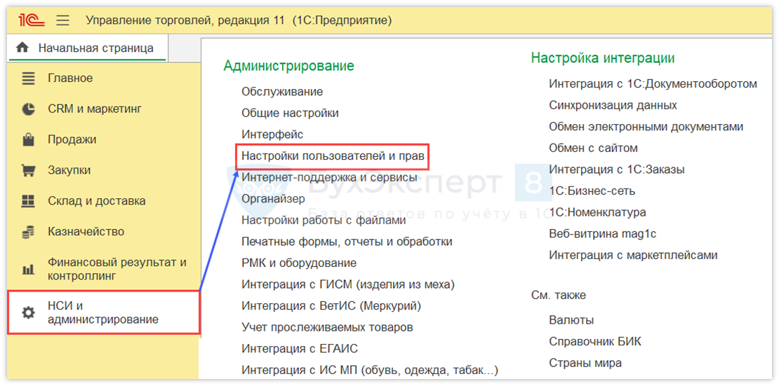The width and height of the screenshot is (779, 386).
Task: Open Интеграция с ЕГАИС
Action: (x=300, y=349)
